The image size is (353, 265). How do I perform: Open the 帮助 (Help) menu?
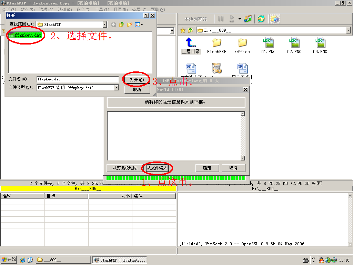click(158, 9)
